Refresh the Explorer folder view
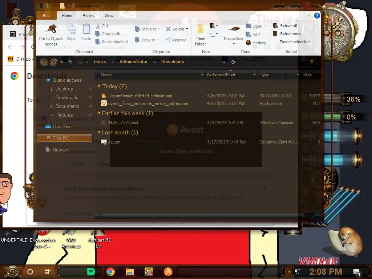This screenshot has height=279, width=372. point(233,62)
